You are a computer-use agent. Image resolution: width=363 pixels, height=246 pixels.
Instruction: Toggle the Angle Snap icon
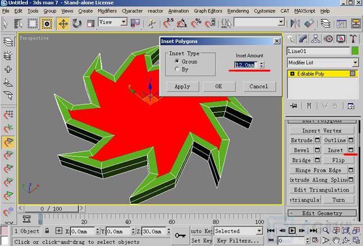pyautogui.click(x=182, y=24)
